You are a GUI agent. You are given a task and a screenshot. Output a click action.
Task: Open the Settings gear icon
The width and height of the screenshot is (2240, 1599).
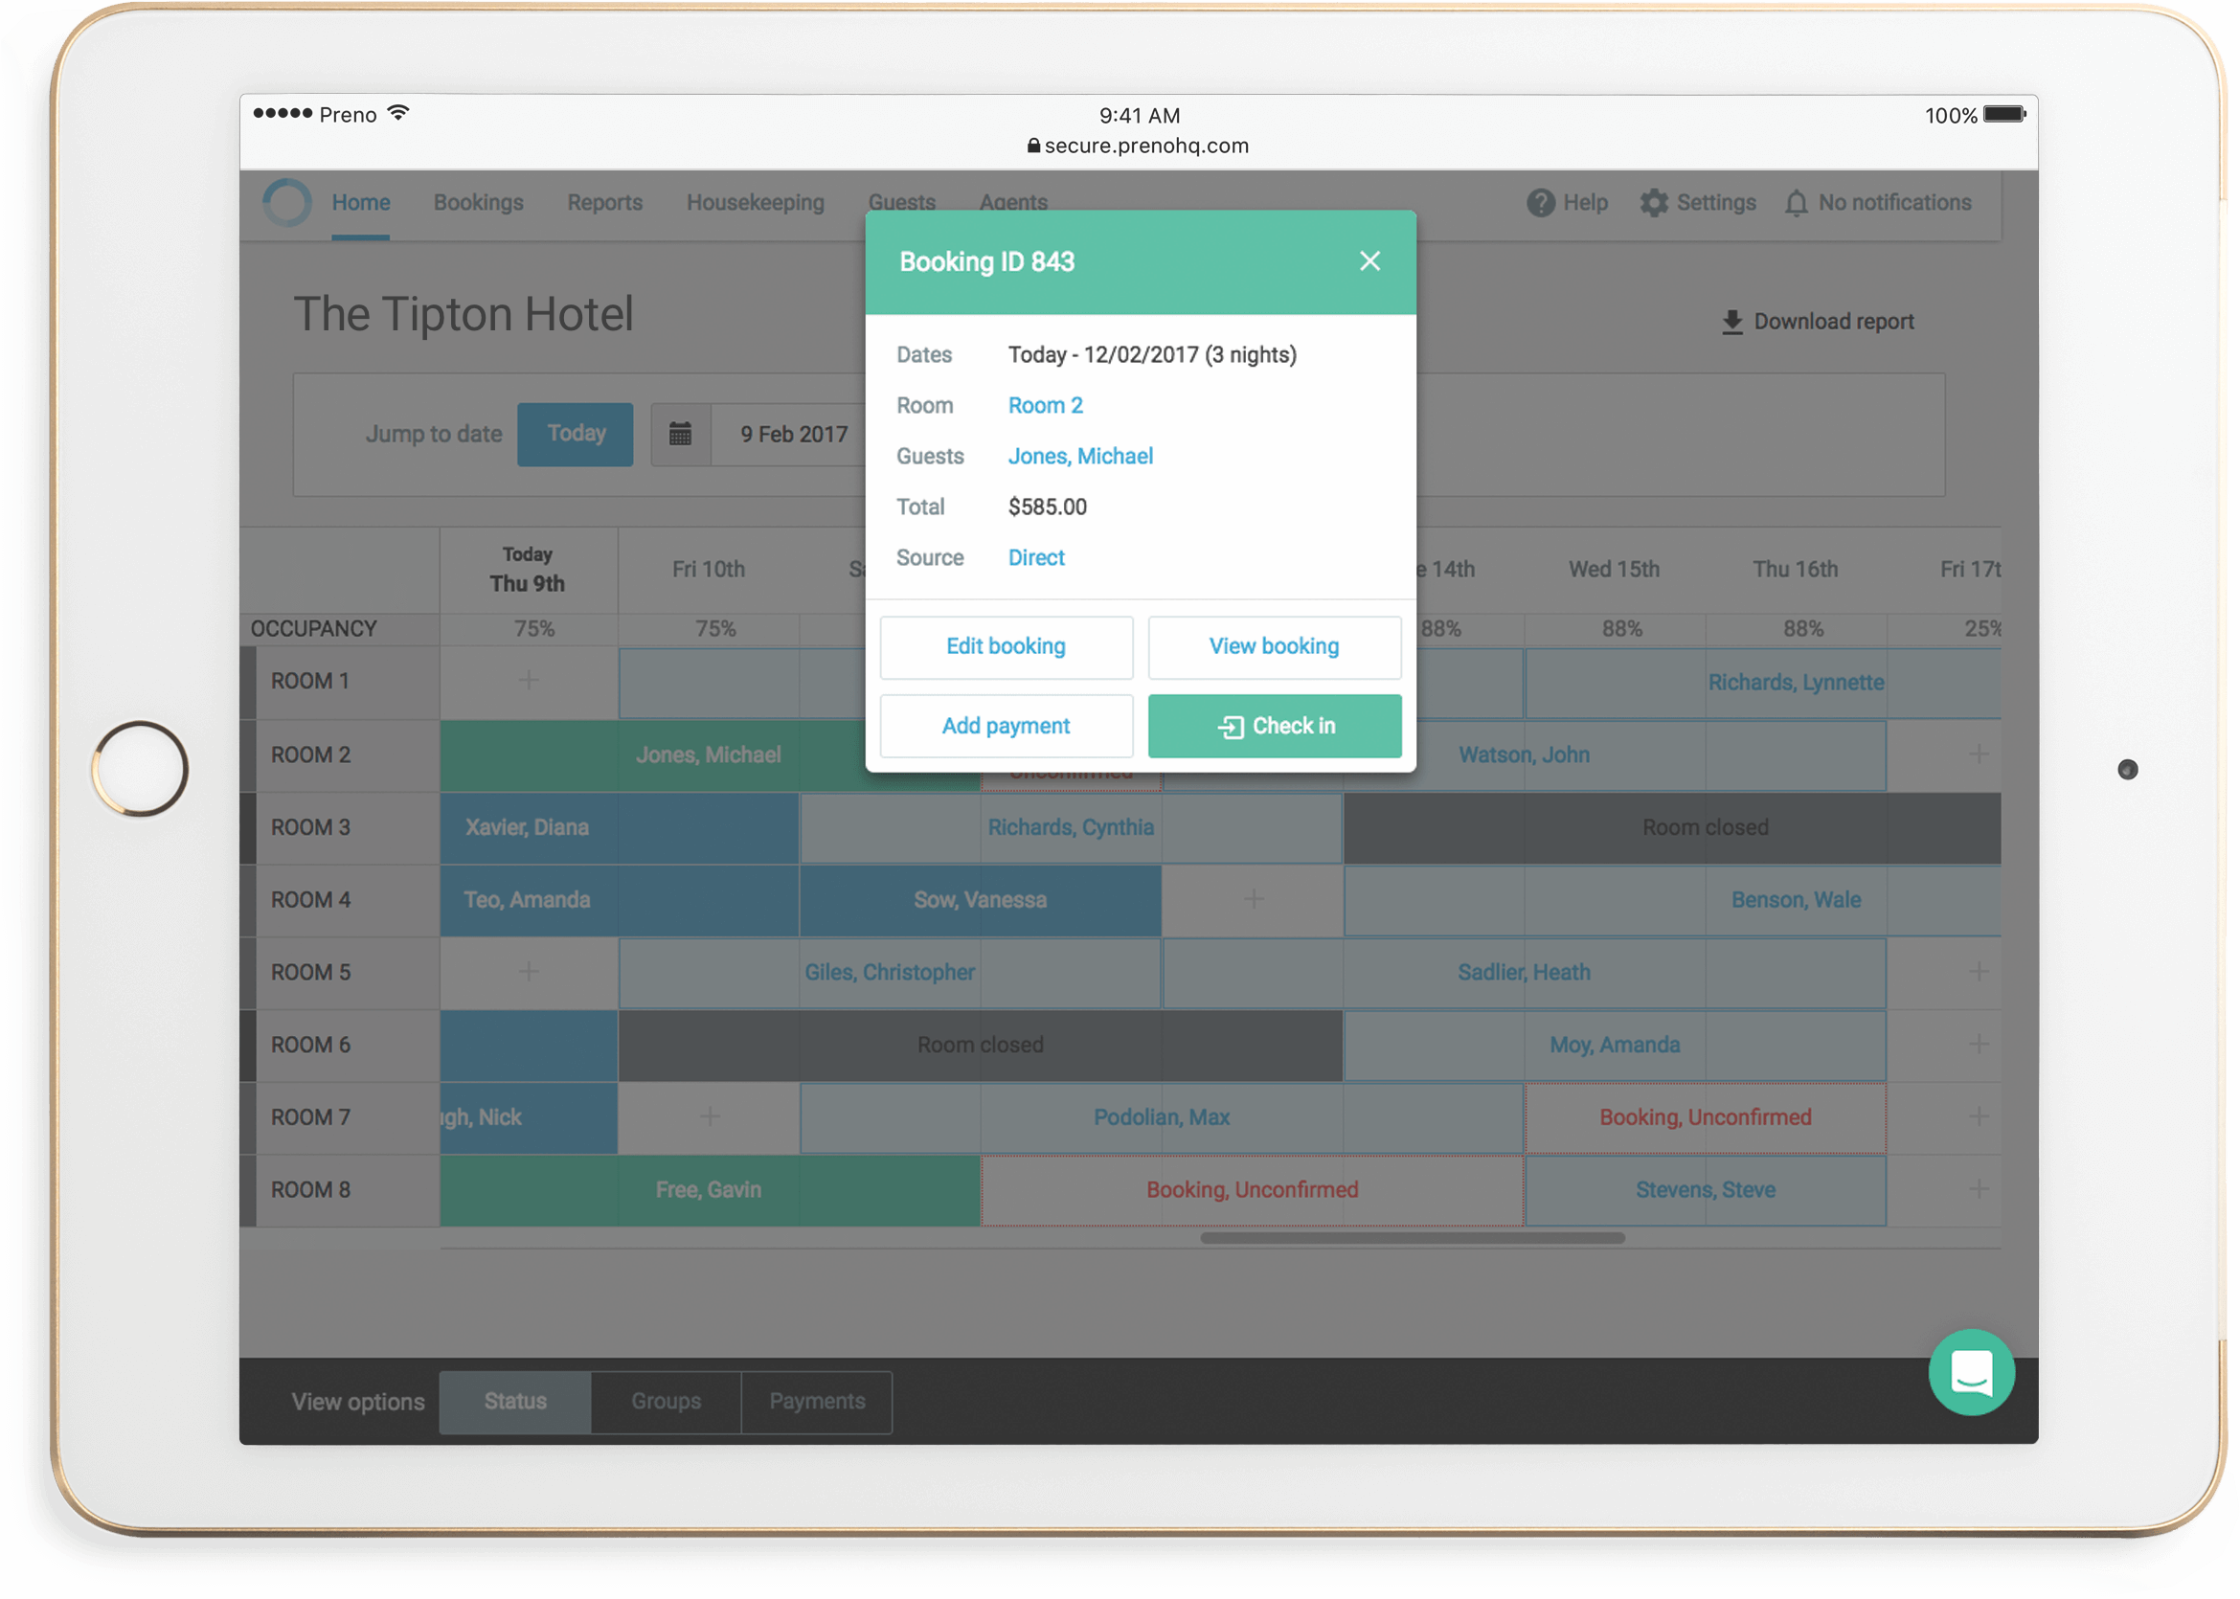pyautogui.click(x=1653, y=203)
